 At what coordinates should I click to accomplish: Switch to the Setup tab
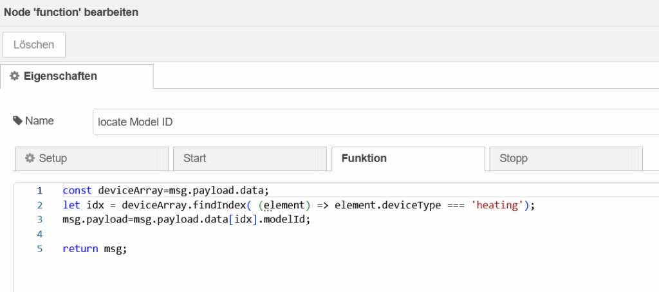(x=91, y=158)
